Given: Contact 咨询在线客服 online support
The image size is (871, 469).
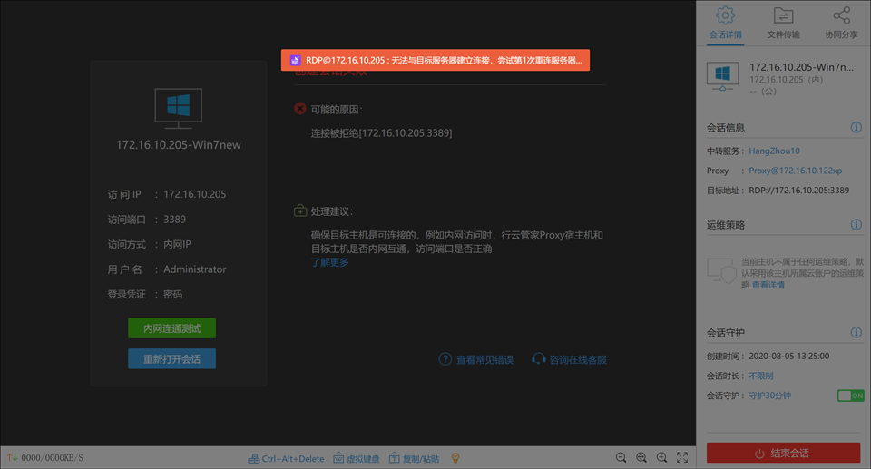Looking at the screenshot, I should pyautogui.click(x=569, y=359).
